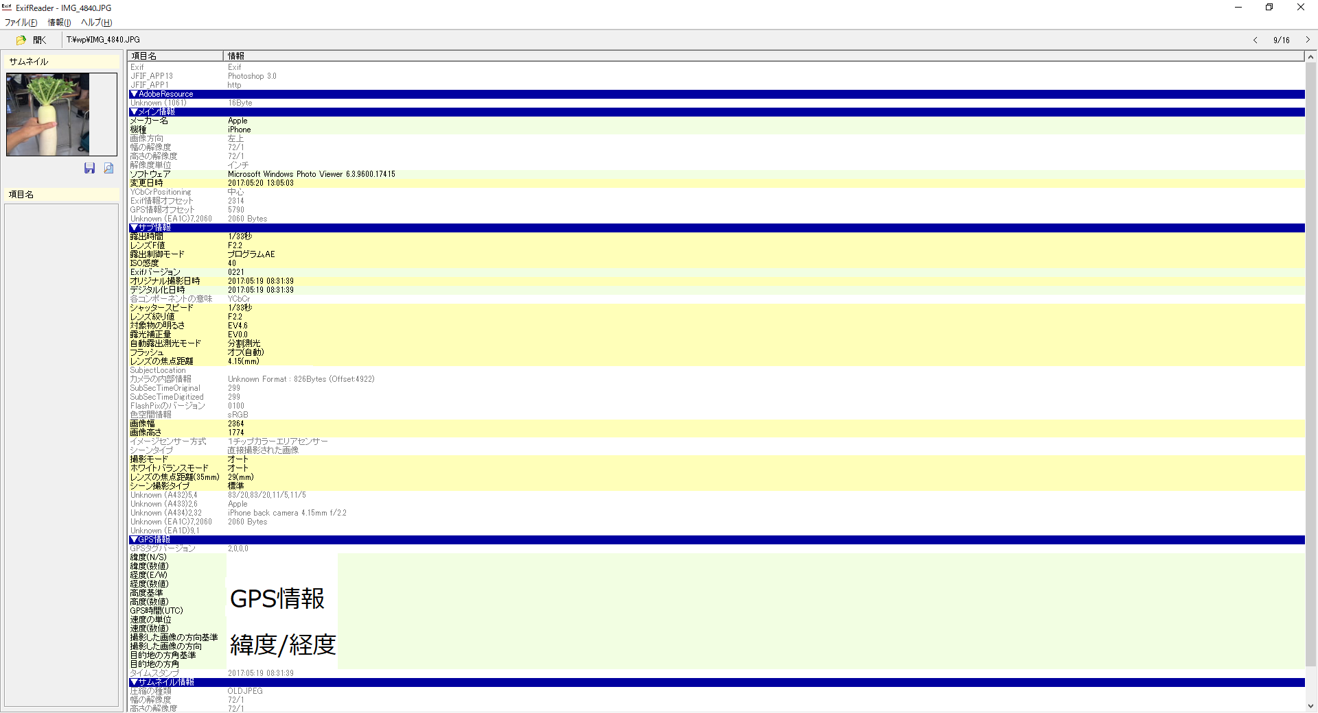Open the ヘルプ menu
Viewport: 1318px width, 713px height.
(x=96, y=22)
